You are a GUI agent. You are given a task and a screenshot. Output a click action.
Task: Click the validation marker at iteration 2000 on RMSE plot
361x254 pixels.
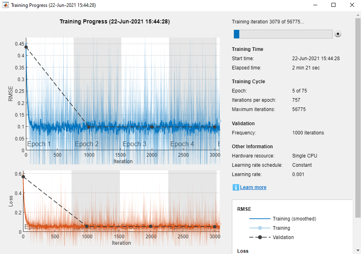tap(152, 127)
